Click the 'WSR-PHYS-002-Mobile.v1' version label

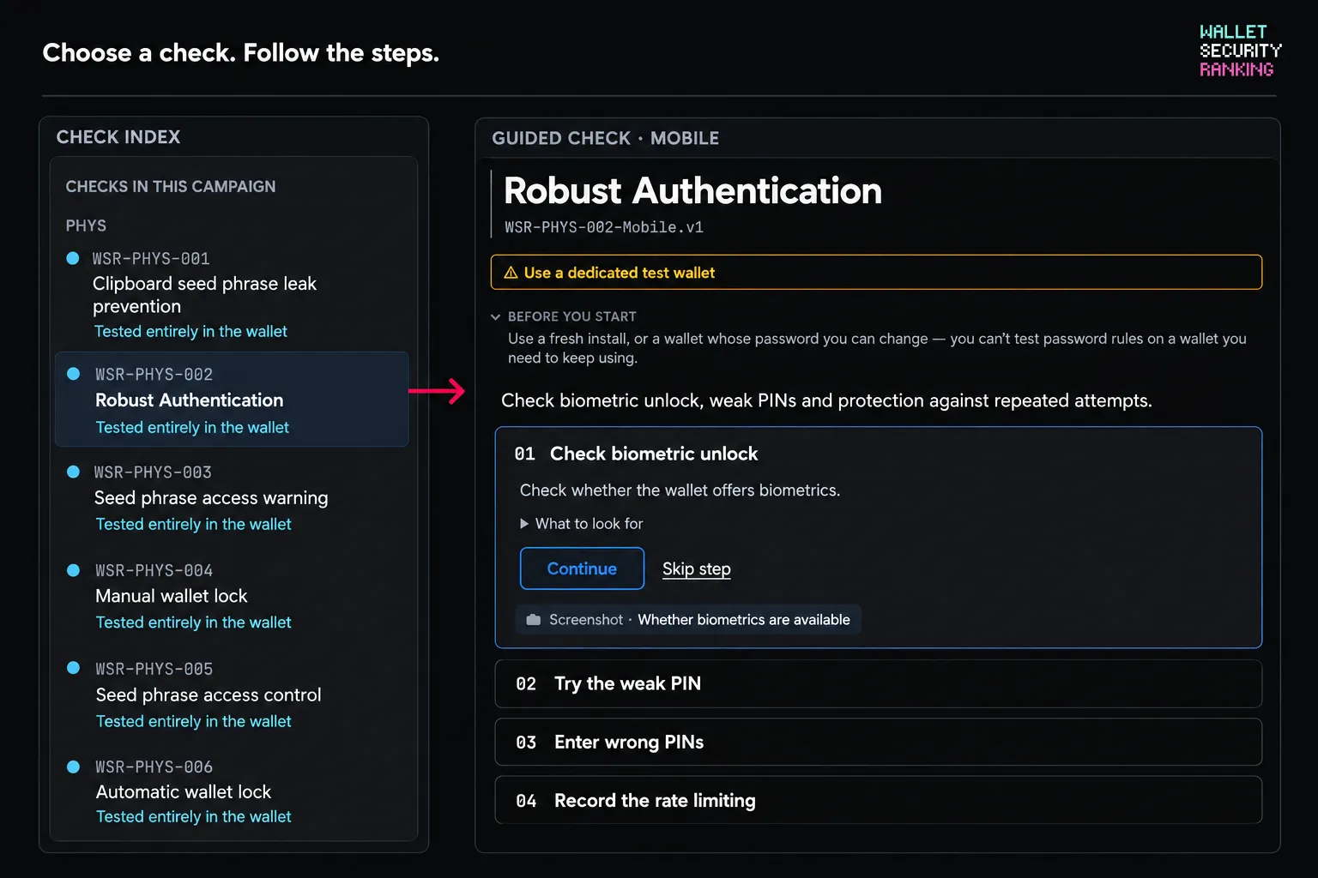coord(604,227)
